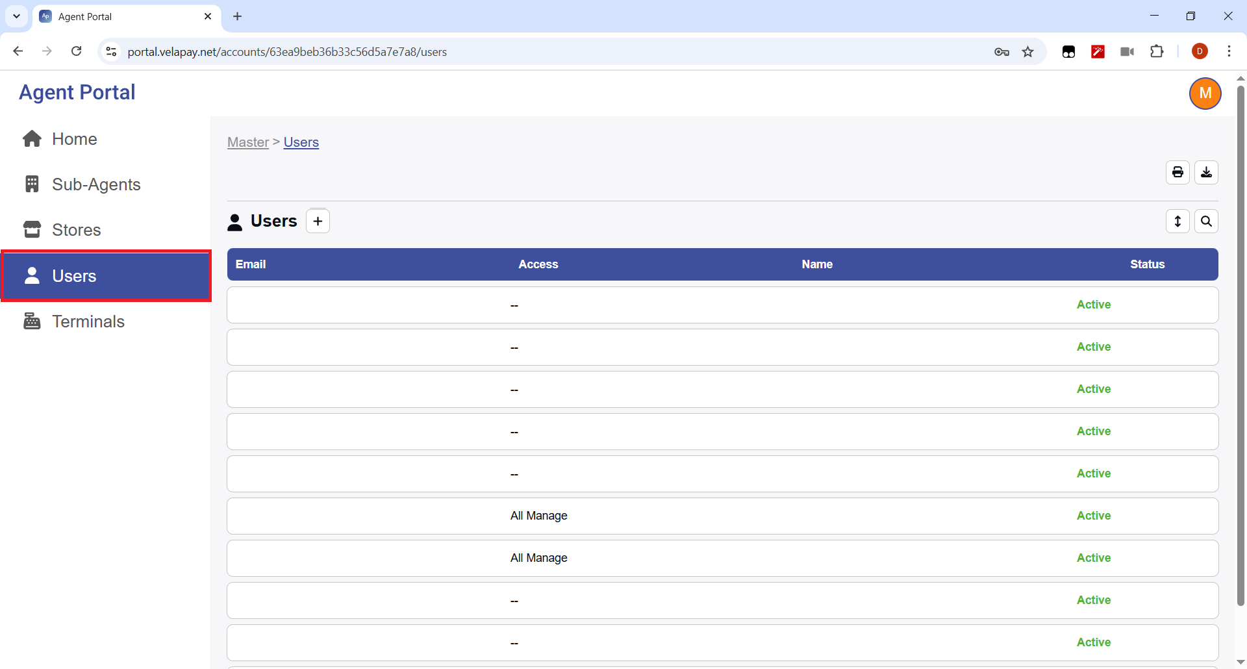Click the Home house icon
The height and width of the screenshot is (669, 1247).
(x=32, y=139)
